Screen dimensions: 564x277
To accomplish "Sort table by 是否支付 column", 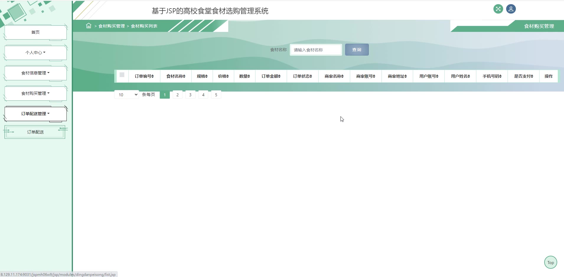I will click(x=524, y=76).
